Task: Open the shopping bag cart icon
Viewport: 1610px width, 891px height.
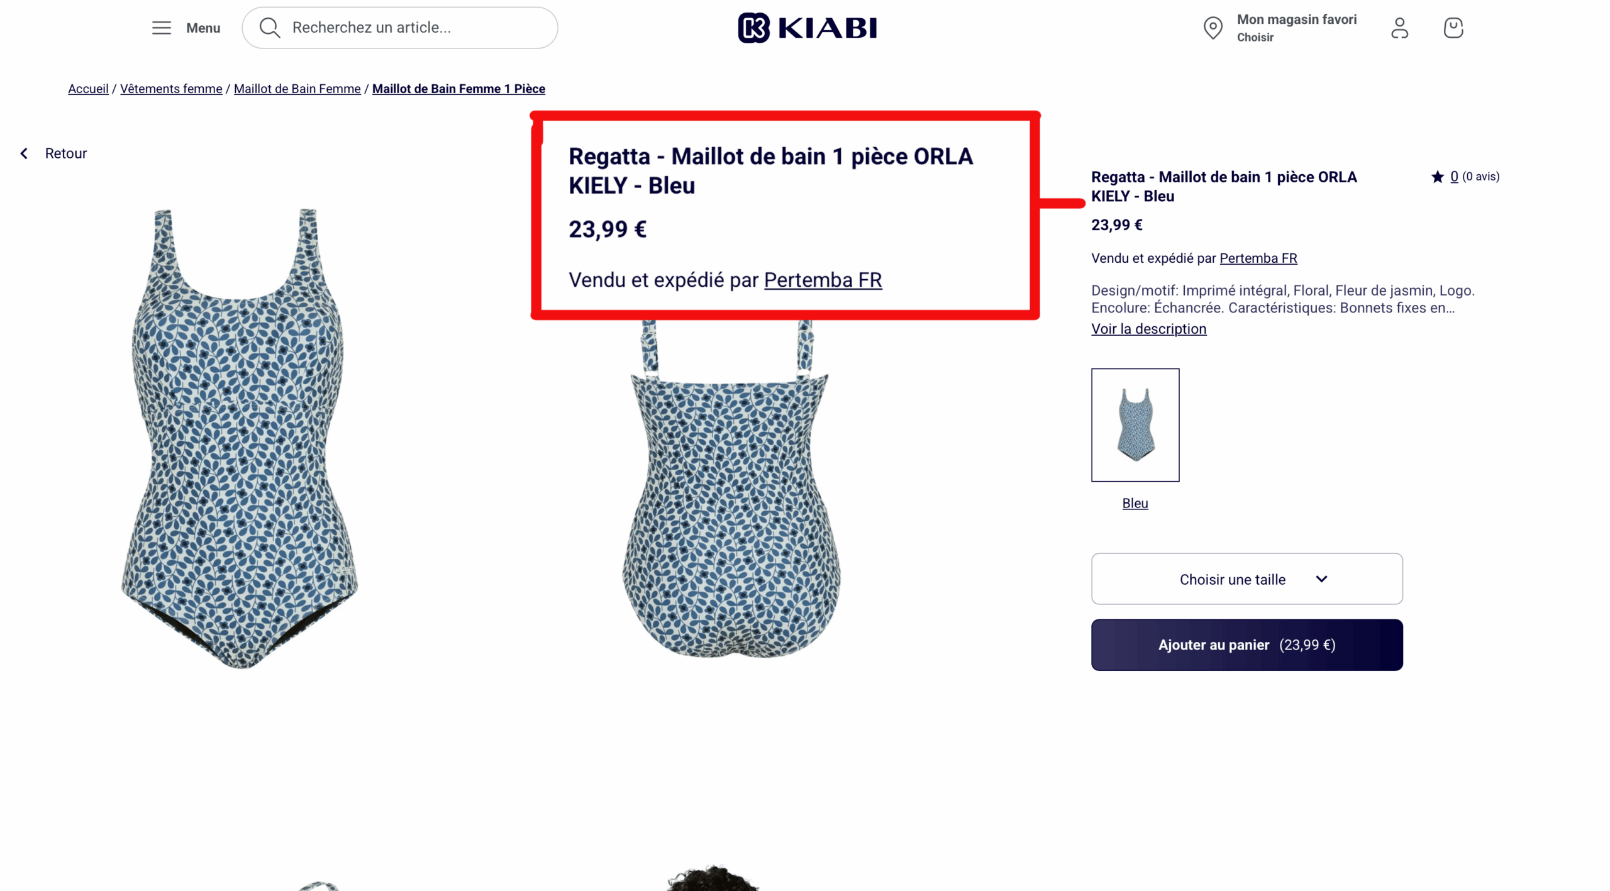Action: pyautogui.click(x=1452, y=28)
